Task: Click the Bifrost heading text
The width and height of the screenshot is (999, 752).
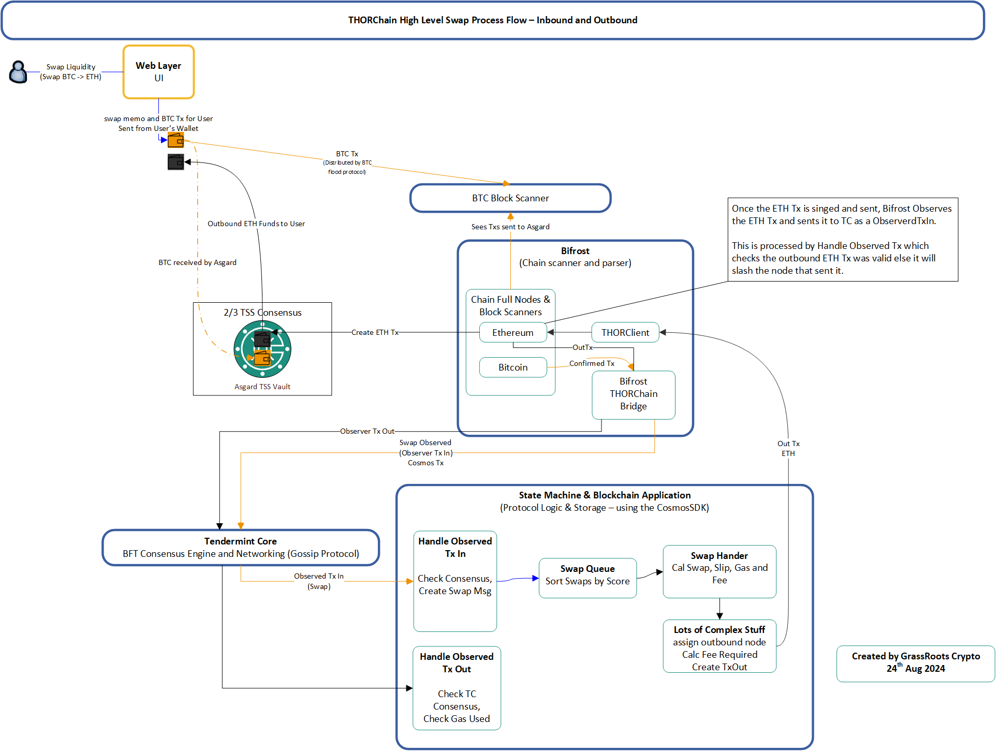Action: click(575, 250)
